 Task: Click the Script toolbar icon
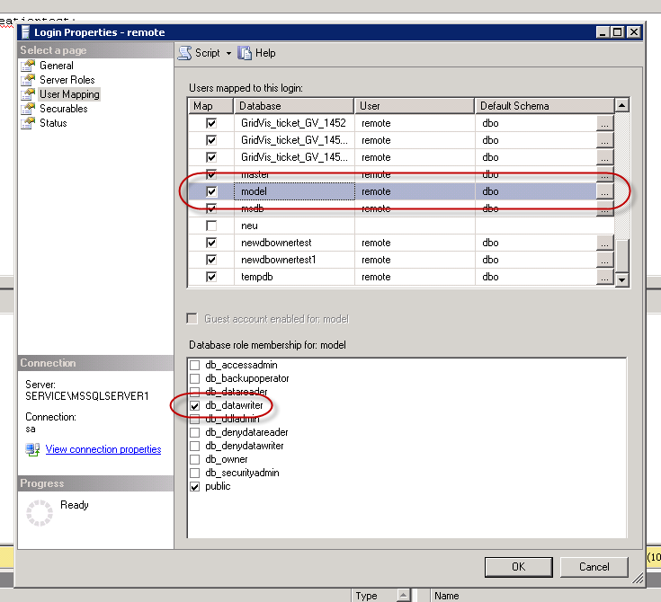point(184,53)
